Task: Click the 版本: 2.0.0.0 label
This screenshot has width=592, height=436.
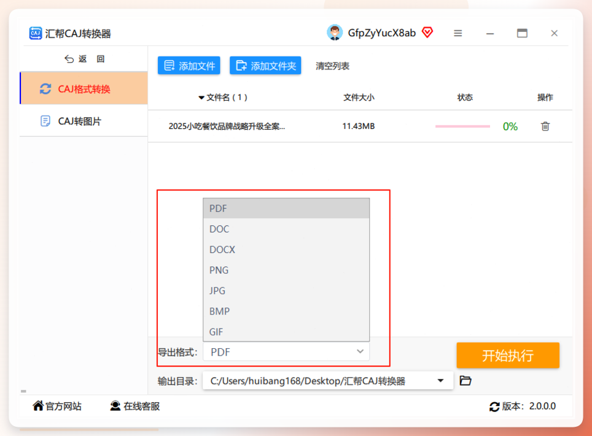Action: 529,406
